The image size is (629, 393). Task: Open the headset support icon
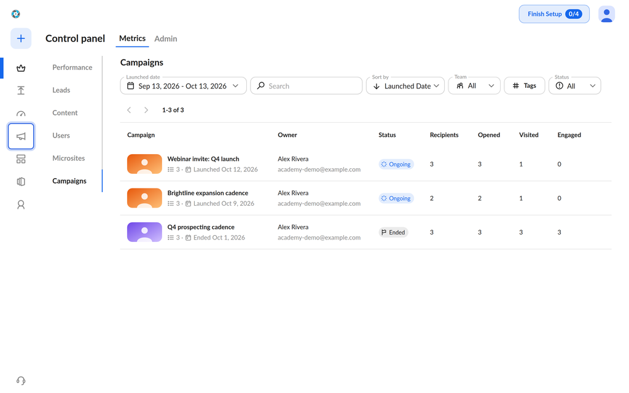pyautogui.click(x=21, y=380)
